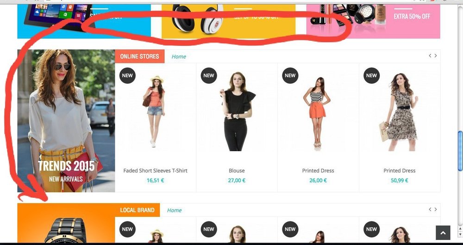463x245 pixels.
Task: Select the Home tab in Local Brand
Action: (x=174, y=210)
